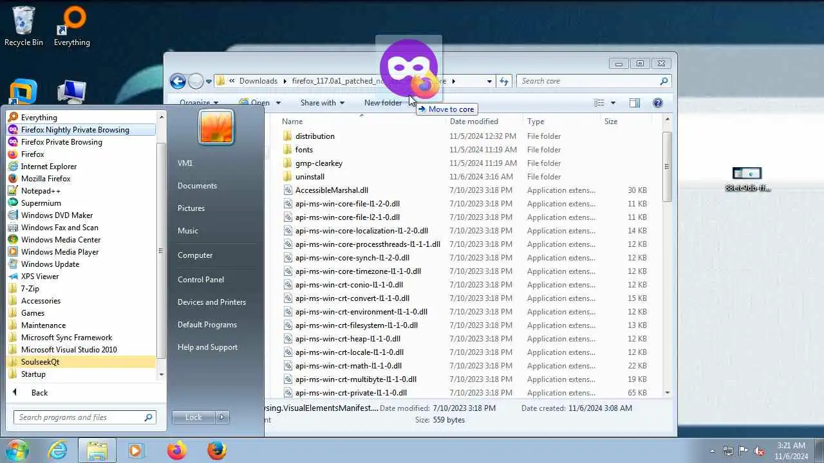Screen dimensions: 824x463
Task: Start Mozilla Firefox from the programs list
Action: point(80,178)
